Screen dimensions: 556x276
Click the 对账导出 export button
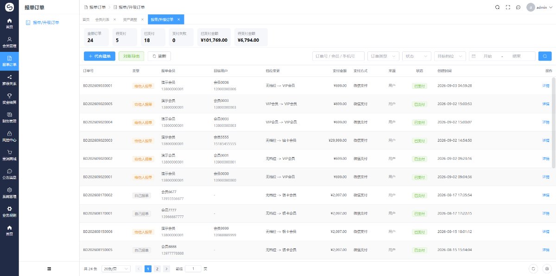tap(132, 56)
